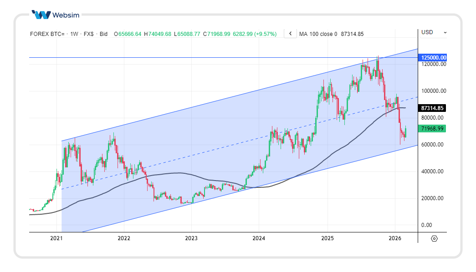Click the 100000.00 label on price axis
The image size is (476, 272).
[x=434, y=91]
